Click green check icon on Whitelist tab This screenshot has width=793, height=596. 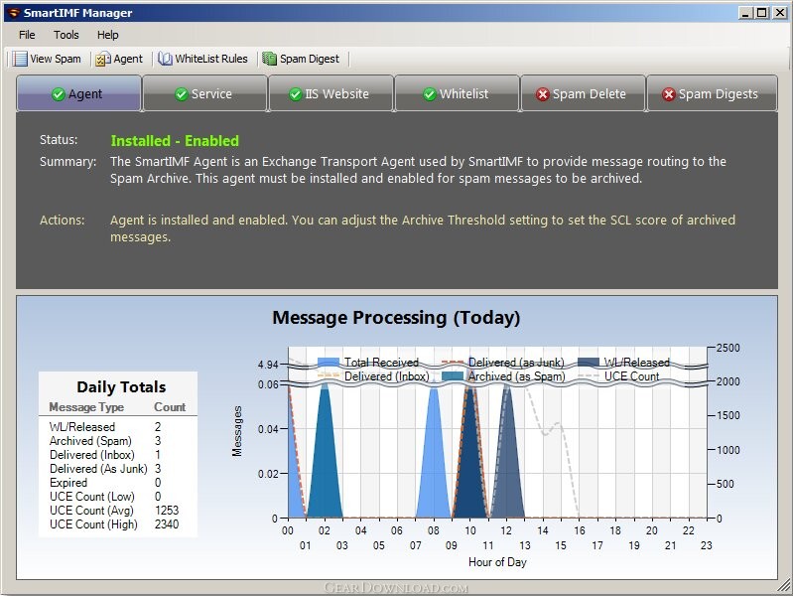(x=430, y=94)
